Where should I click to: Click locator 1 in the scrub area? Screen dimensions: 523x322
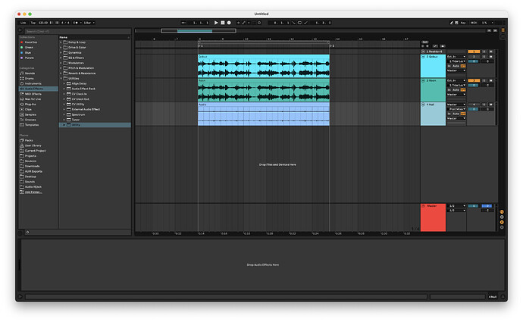200,45
